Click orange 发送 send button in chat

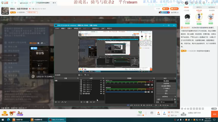(214, 114)
